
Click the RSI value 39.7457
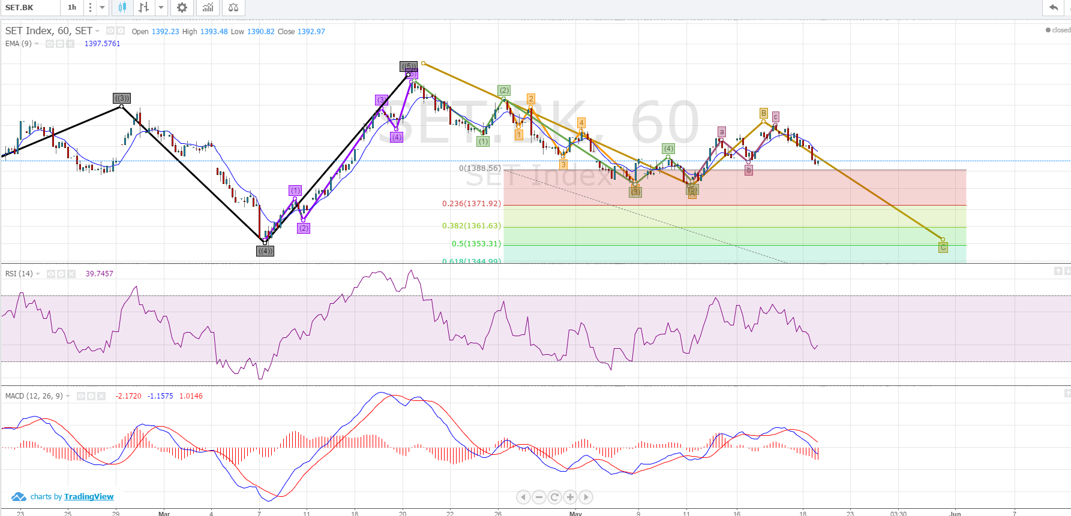100,274
